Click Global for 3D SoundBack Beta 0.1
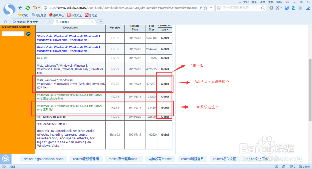Image resolution: width=312 pixels, height=169 pixels. 165,135
